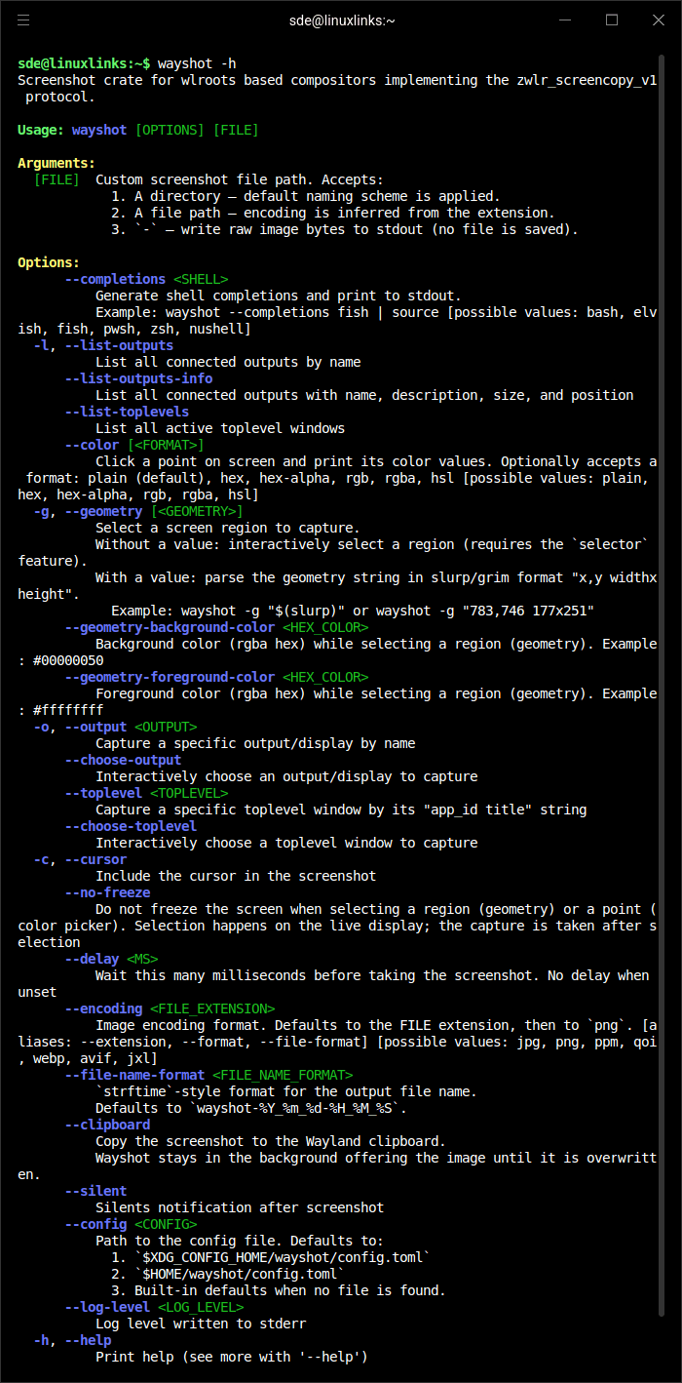Click the --cursor option

point(95,859)
